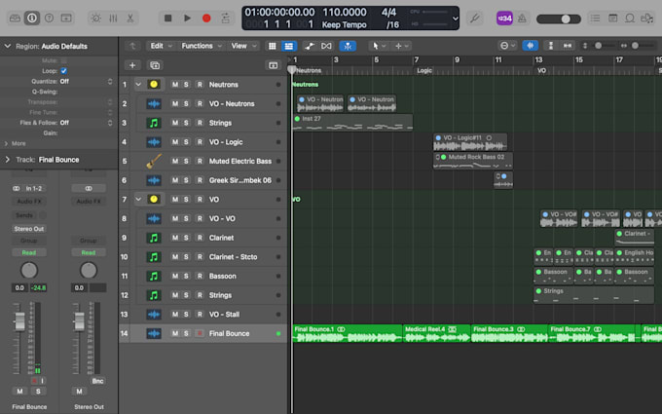Solo the Final Bounce channel strip
The width and height of the screenshot is (662, 414).
[x=38, y=392]
